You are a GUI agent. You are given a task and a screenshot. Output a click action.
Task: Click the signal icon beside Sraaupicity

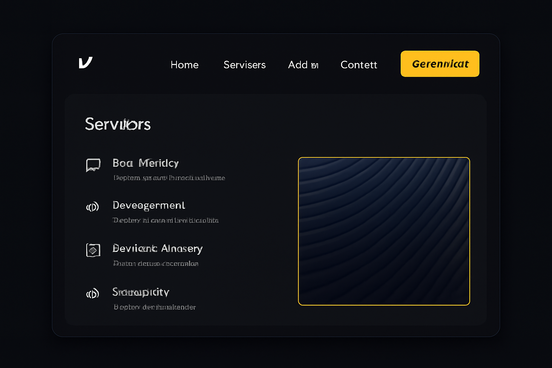92,294
